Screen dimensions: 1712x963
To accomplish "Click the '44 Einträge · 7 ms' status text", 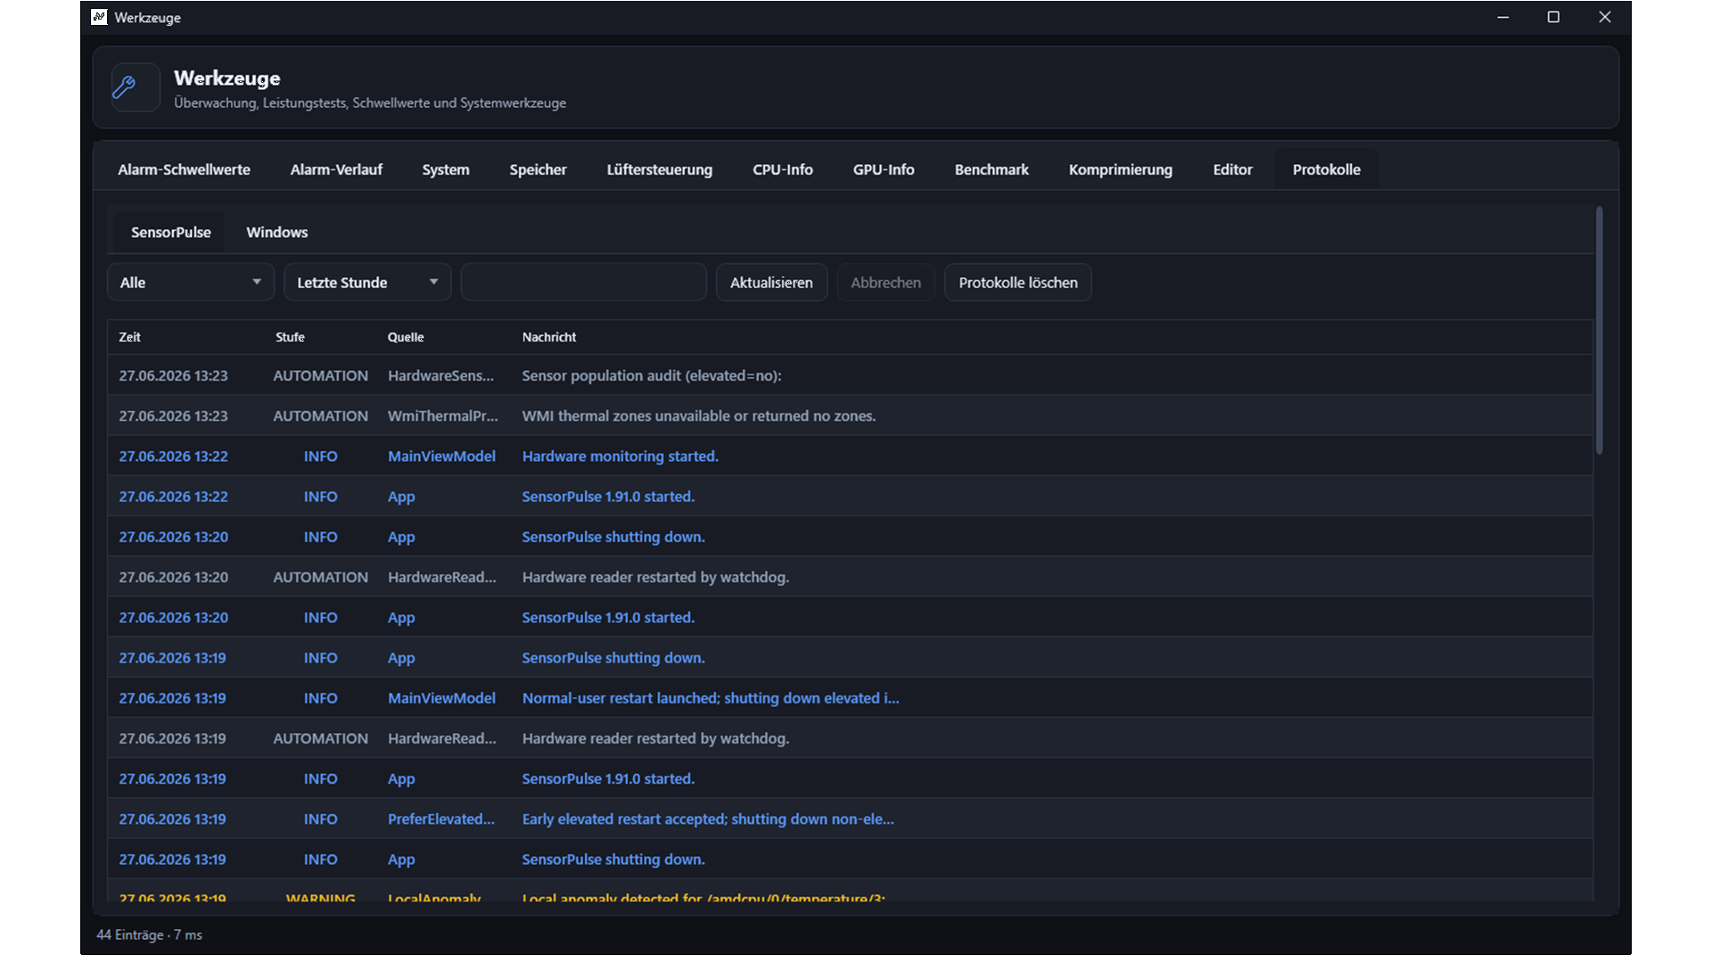I will click(x=149, y=934).
